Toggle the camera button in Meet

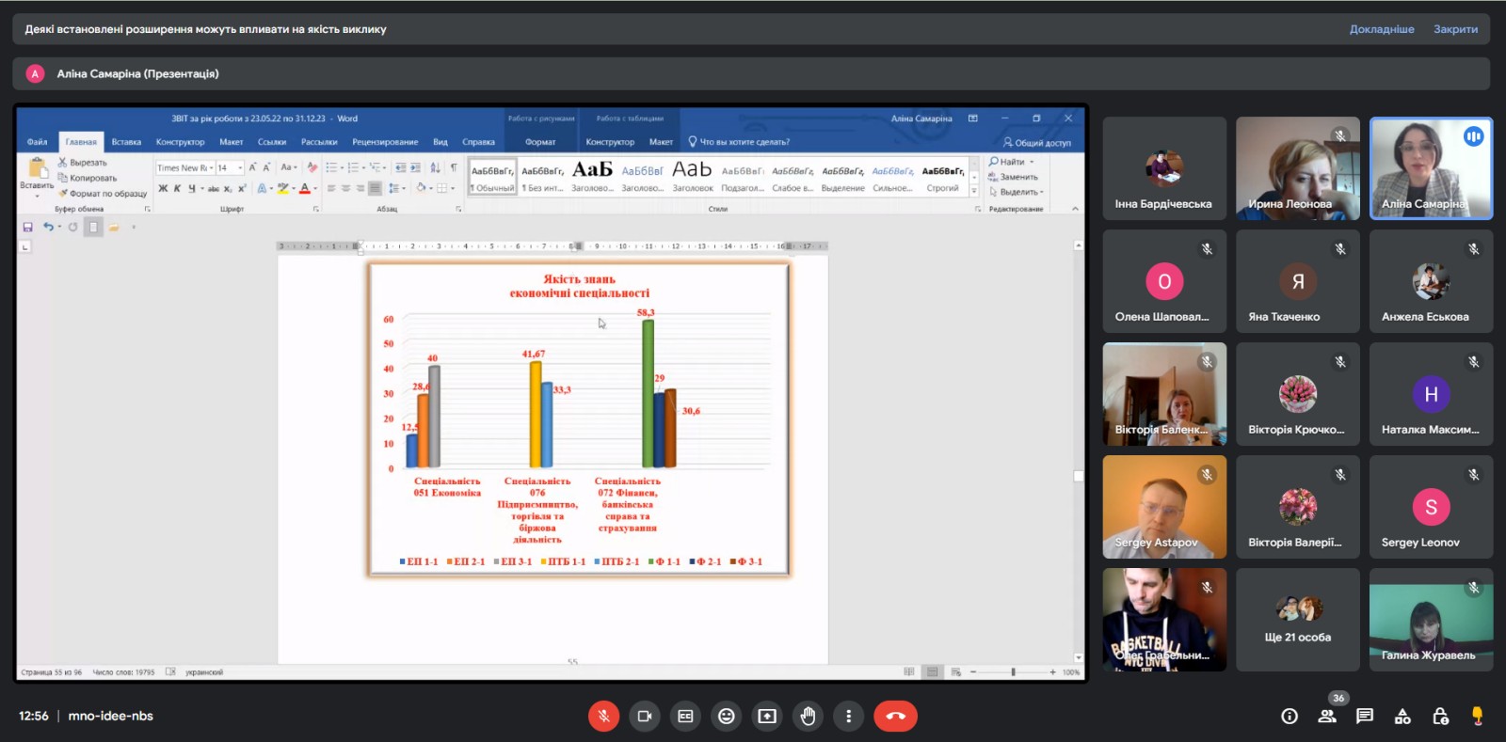click(645, 716)
